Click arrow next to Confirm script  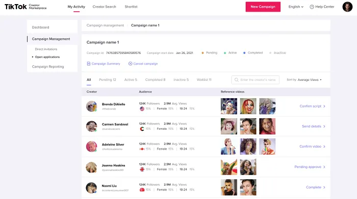[x=324, y=106]
